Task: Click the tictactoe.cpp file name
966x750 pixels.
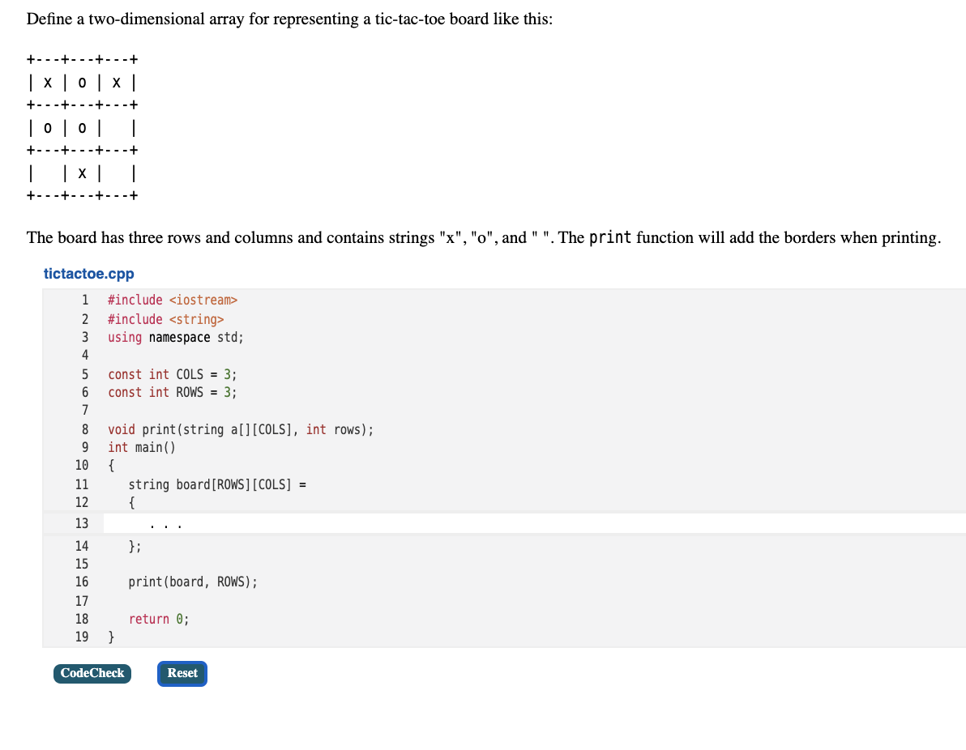Action: pos(88,274)
